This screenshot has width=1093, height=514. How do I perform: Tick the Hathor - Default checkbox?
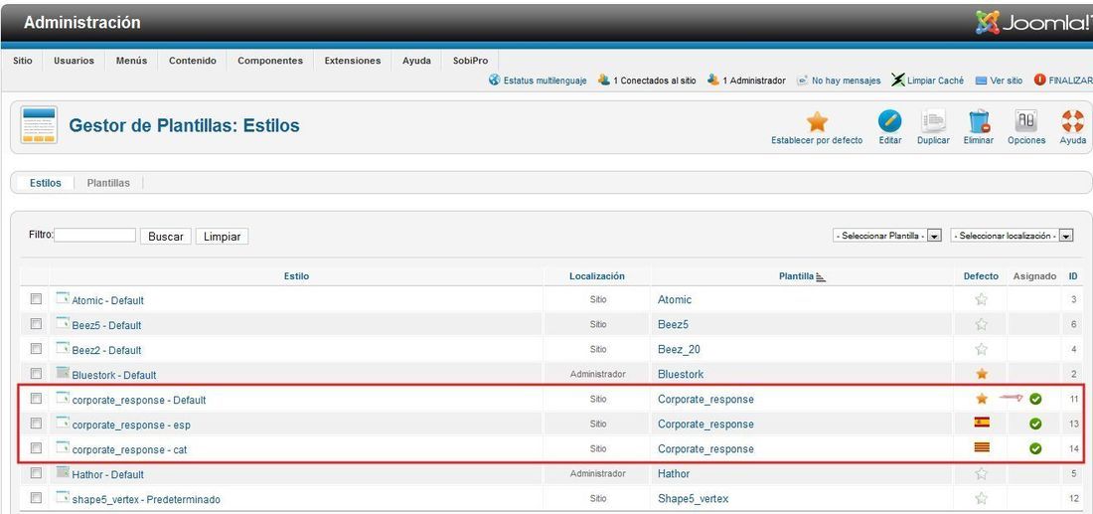click(36, 473)
